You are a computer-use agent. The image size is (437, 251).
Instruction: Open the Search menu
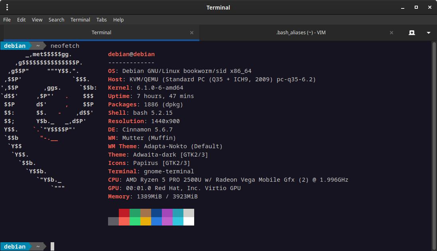56,20
